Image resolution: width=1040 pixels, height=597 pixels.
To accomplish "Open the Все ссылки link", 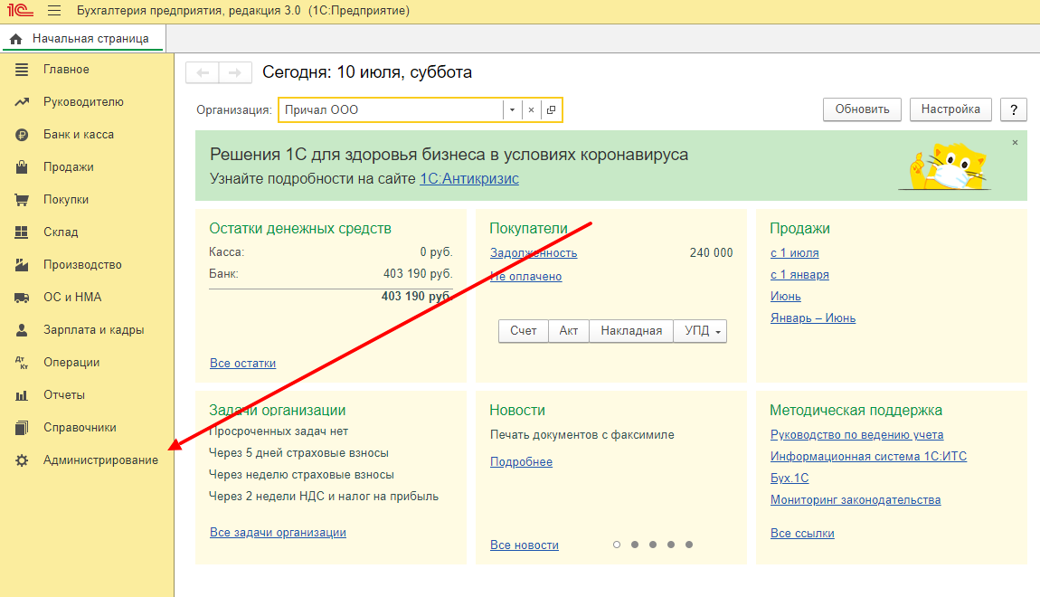I will pos(802,534).
